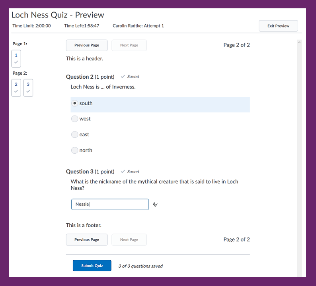
Task: Click the mythical creature nickname question text
Action: tap(154, 185)
